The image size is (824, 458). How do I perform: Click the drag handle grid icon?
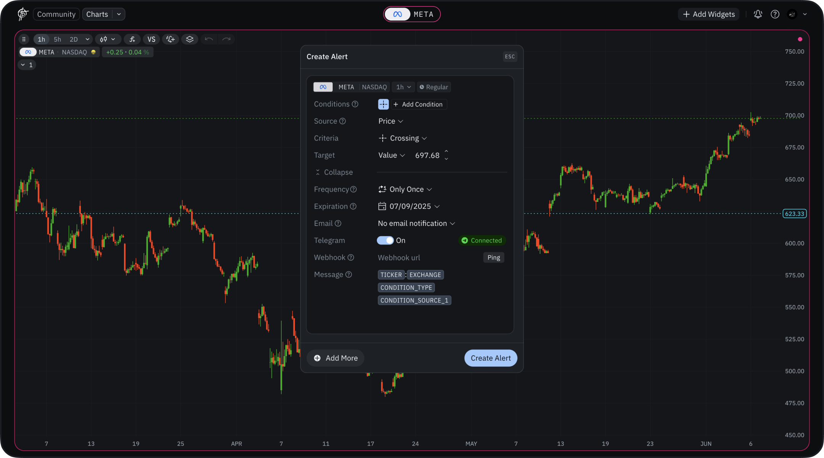(24, 39)
